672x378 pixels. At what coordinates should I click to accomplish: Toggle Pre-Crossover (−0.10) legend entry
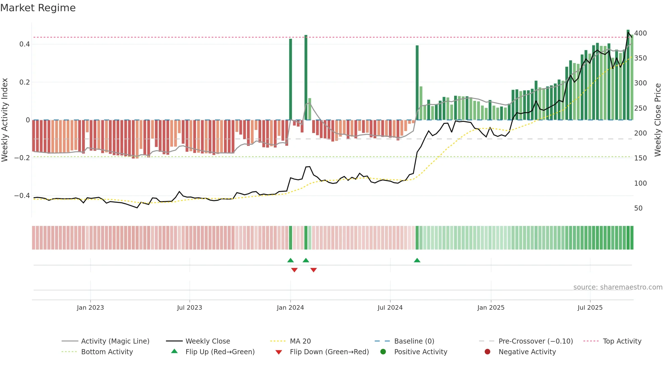click(x=526, y=341)
